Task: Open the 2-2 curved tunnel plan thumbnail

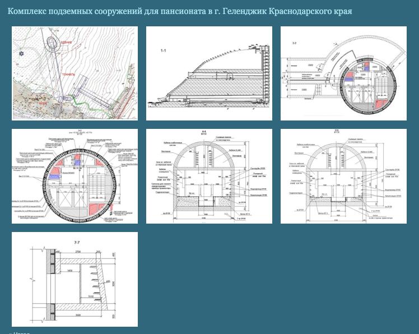Action: click(343, 73)
